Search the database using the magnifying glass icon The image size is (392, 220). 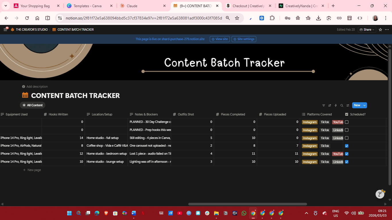coord(342,105)
